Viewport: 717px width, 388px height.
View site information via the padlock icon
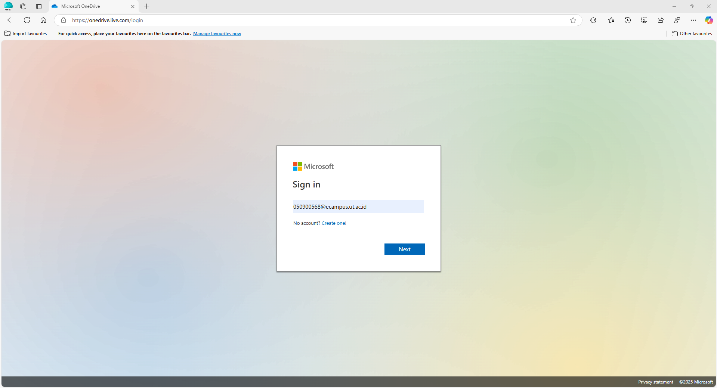pos(64,20)
